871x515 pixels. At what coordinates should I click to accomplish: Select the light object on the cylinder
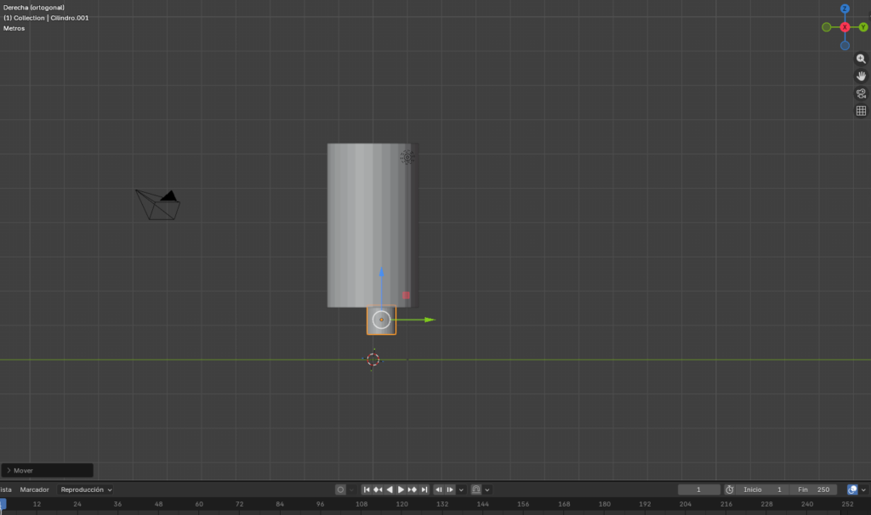tap(407, 157)
